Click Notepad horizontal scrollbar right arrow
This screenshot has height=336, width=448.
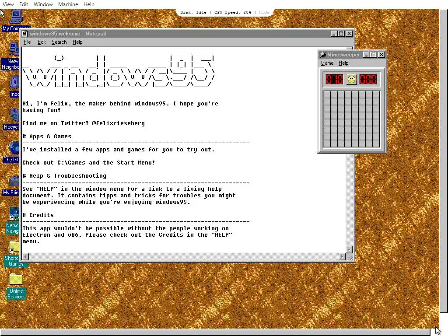tap(342, 257)
